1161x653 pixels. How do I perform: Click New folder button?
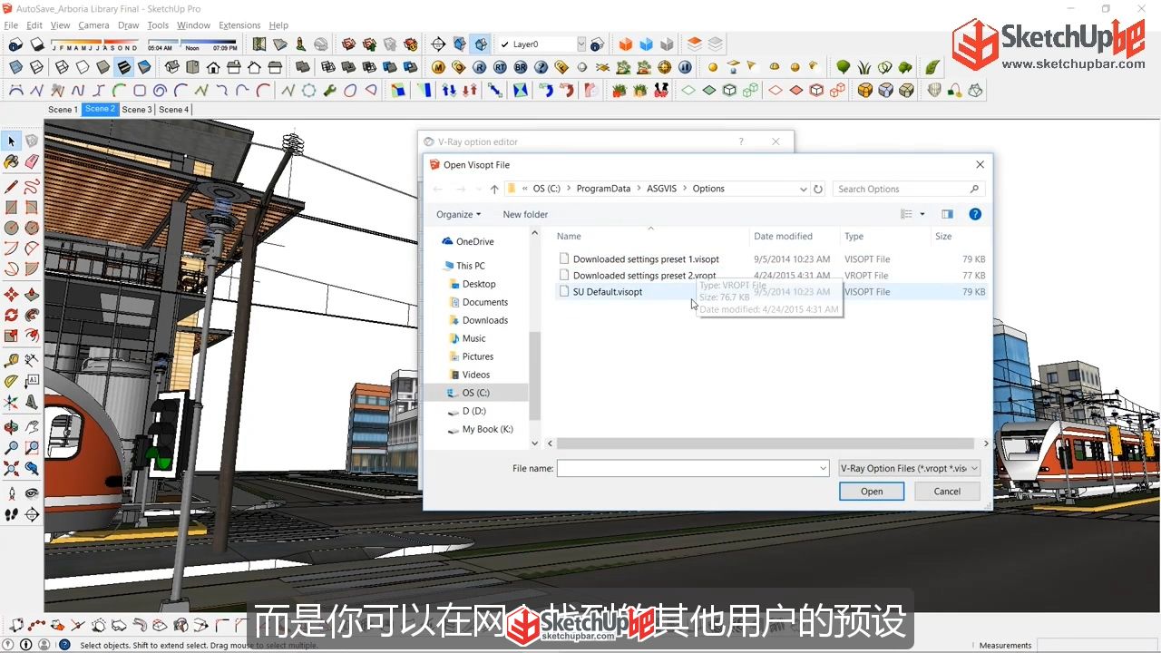coord(525,214)
